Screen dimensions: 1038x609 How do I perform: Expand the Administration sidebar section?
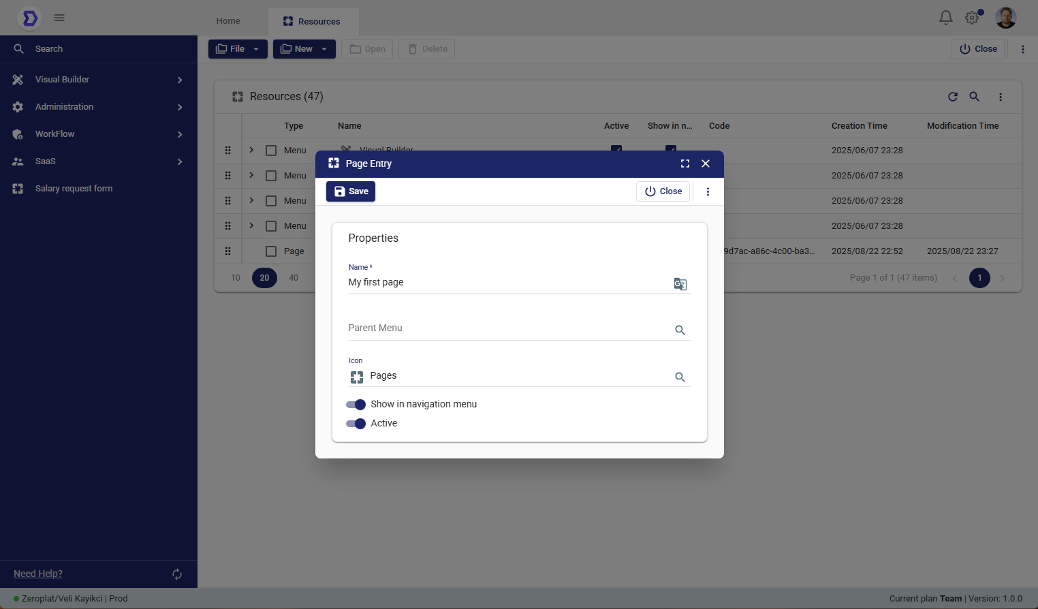(99, 107)
